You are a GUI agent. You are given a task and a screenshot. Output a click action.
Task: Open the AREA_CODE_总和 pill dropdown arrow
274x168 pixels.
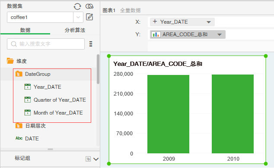[x=220, y=34]
